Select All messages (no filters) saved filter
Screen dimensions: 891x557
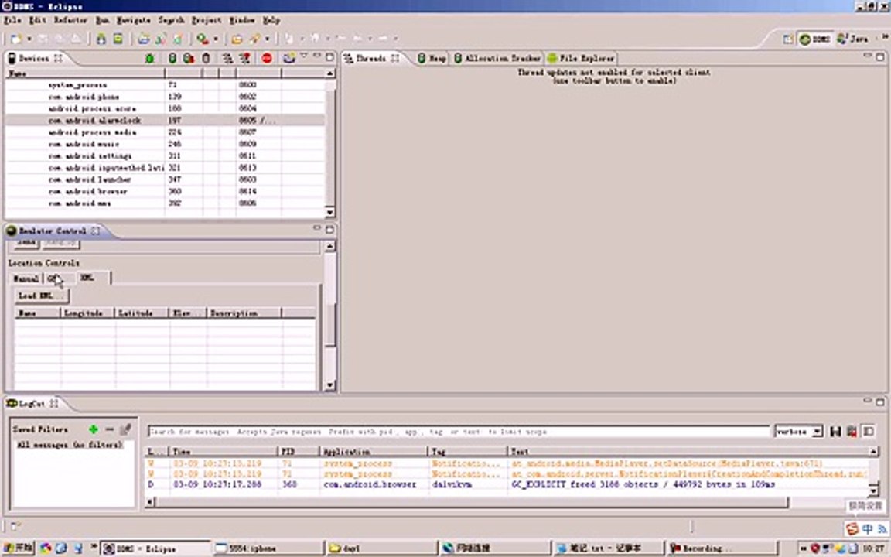(70, 445)
